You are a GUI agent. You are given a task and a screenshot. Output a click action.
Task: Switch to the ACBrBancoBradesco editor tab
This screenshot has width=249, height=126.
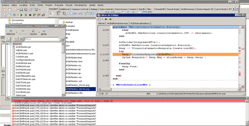pyautogui.click(x=140, y=23)
